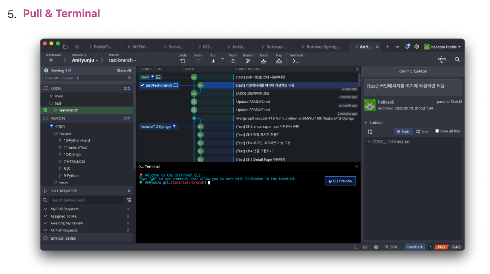The width and height of the screenshot is (490, 274).
Task: Open preferences gear icon in title bar
Action: (x=416, y=47)
